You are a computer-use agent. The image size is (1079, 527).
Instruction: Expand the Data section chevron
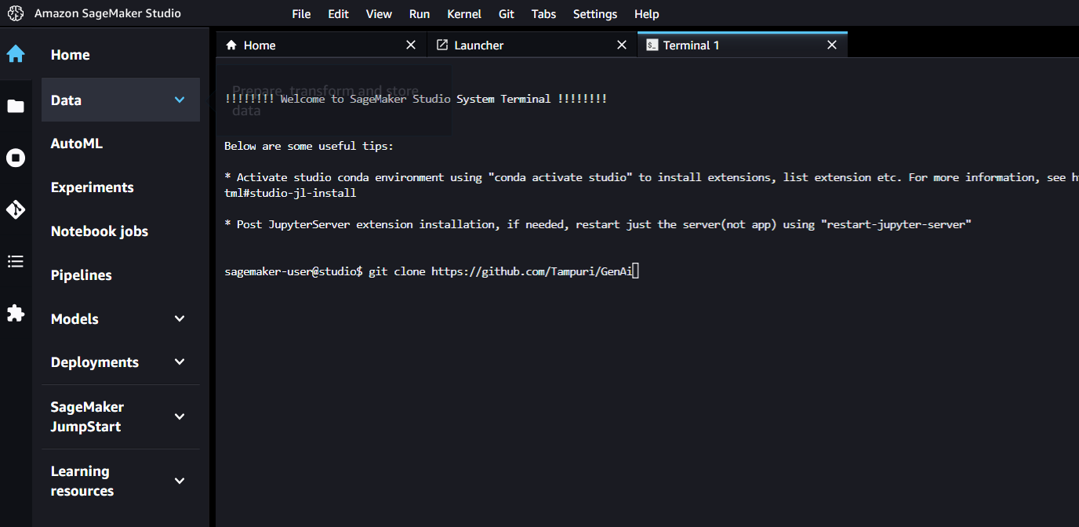pos(180,100)
